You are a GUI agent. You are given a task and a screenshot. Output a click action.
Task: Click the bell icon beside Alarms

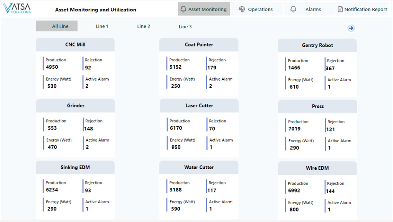click(x=293, y=9)
